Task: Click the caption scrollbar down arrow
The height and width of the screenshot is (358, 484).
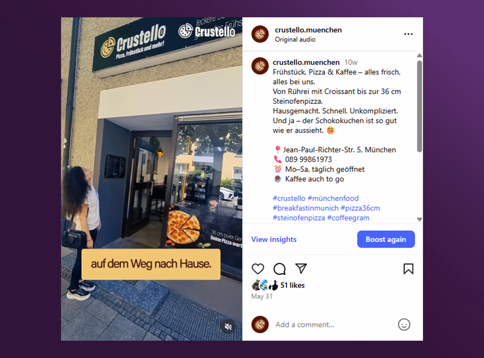Action: click(419, 219)
